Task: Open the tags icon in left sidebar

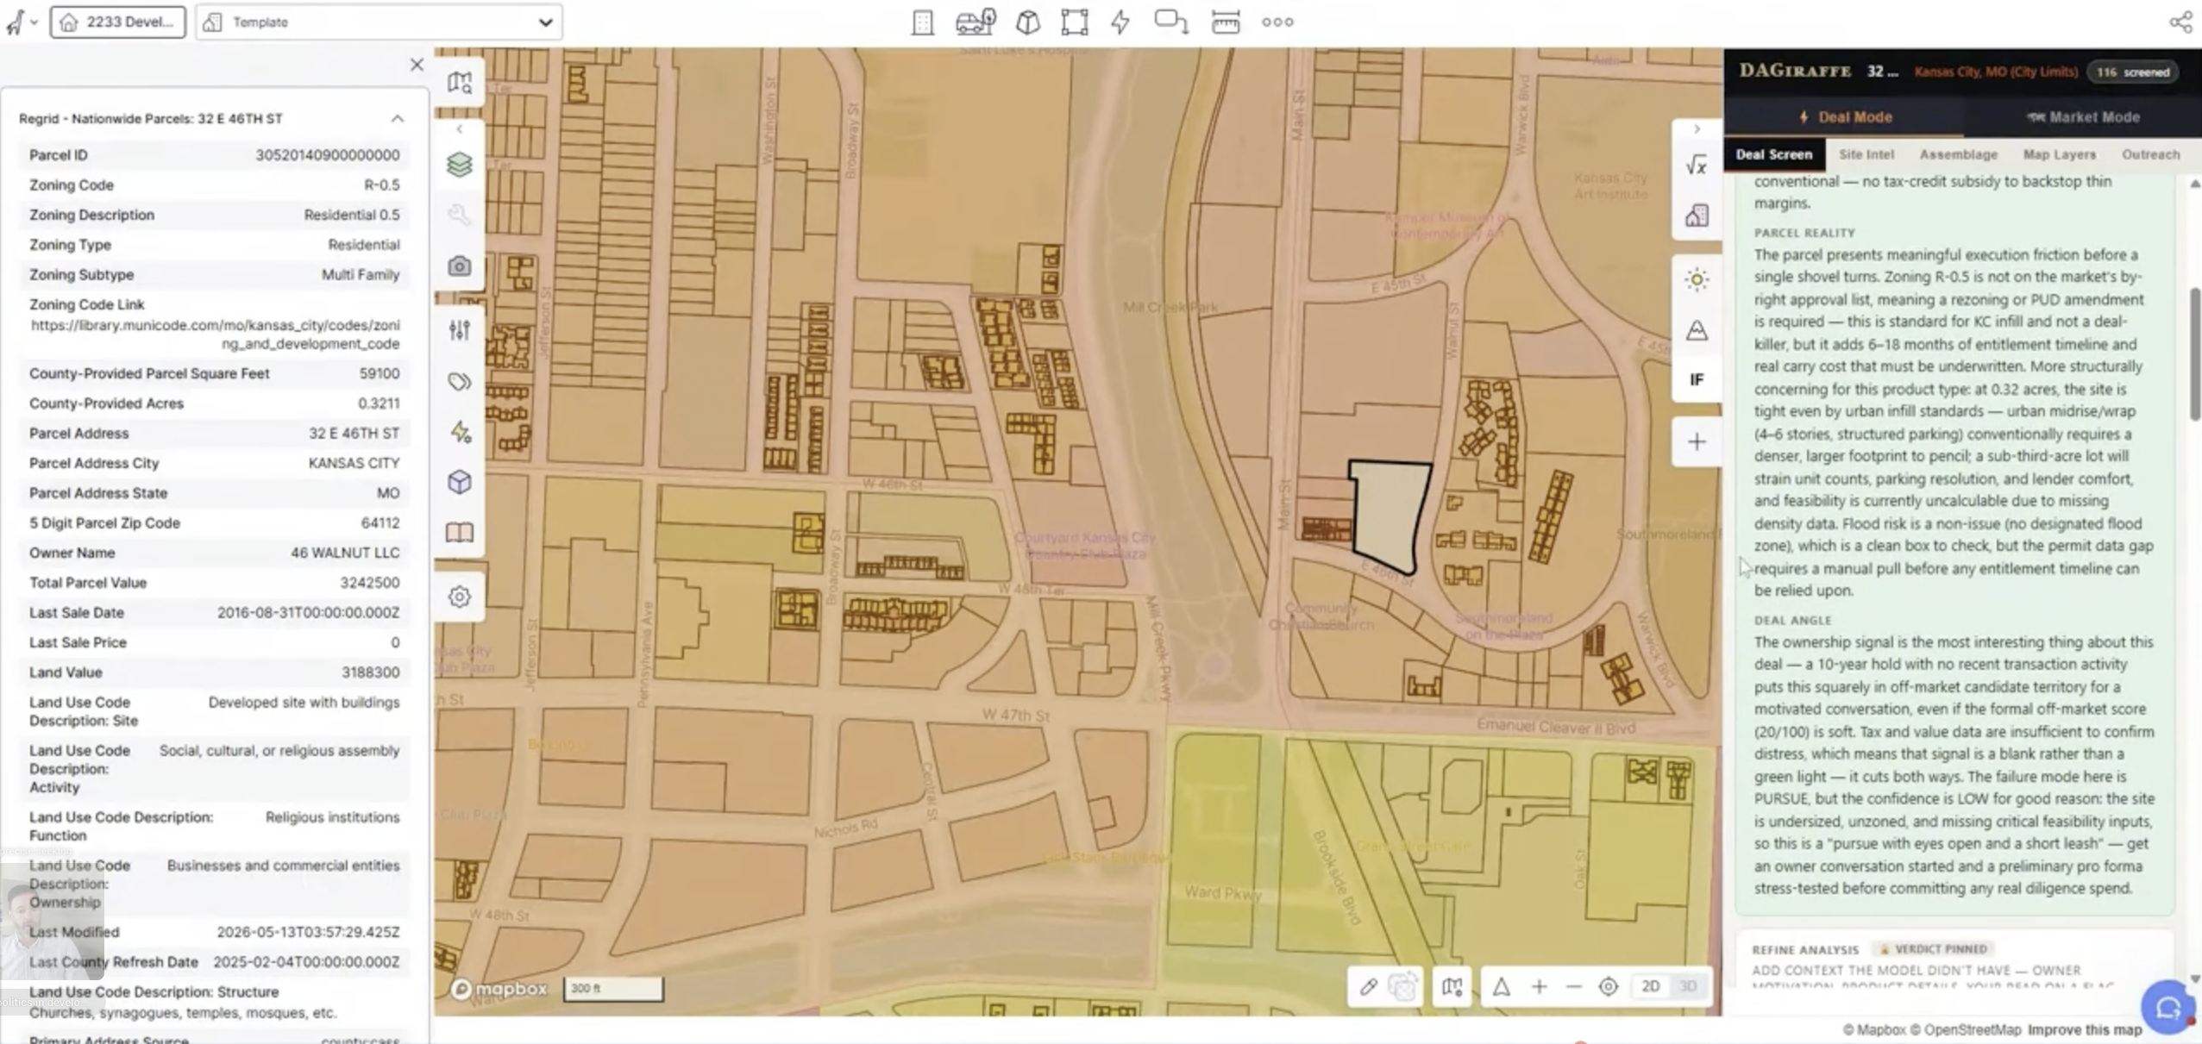Action: [x=460, y=381]
